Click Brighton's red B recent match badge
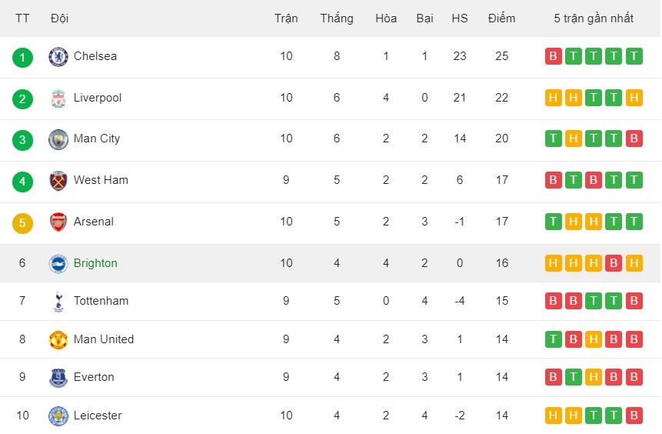The height and width of the screenshot is (434, 662). [614, 263]
